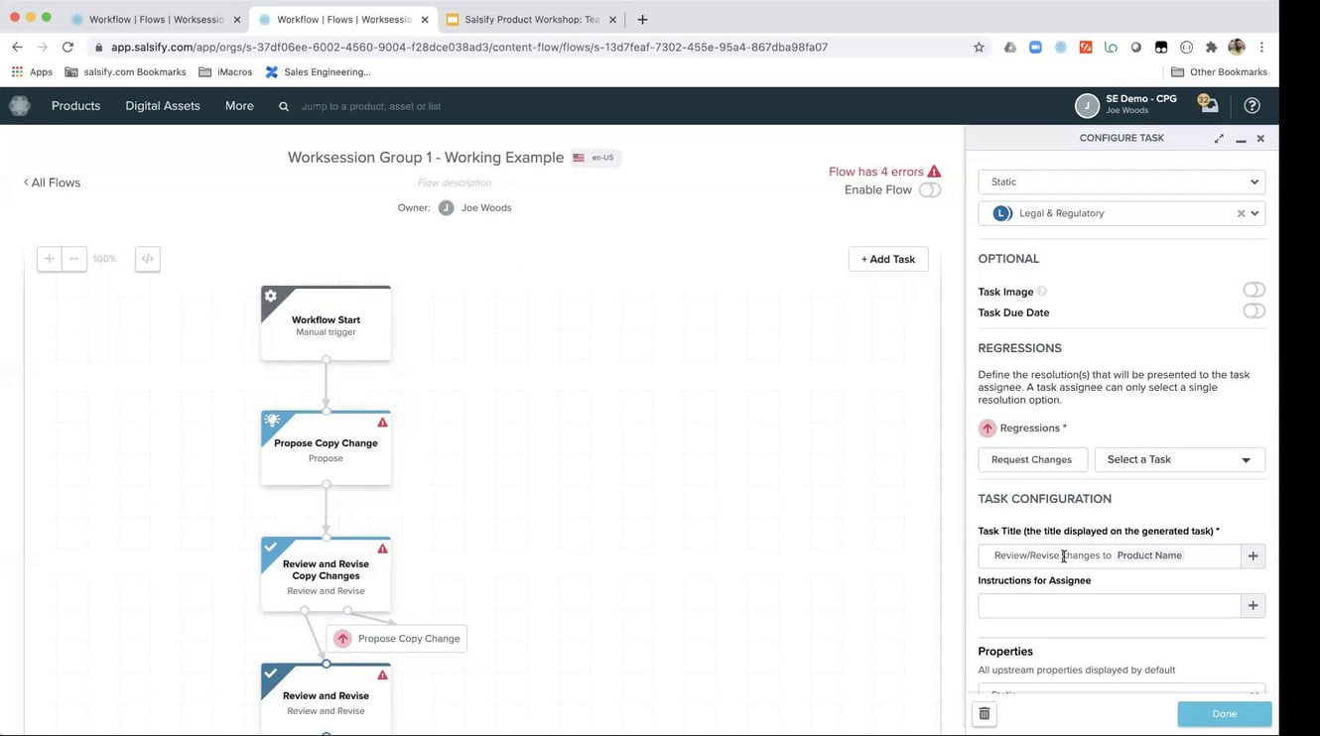Open the Legal & Regulatory dropdown arrow
Viewport: 1320px width, 736px height.
coord(1254,213)
